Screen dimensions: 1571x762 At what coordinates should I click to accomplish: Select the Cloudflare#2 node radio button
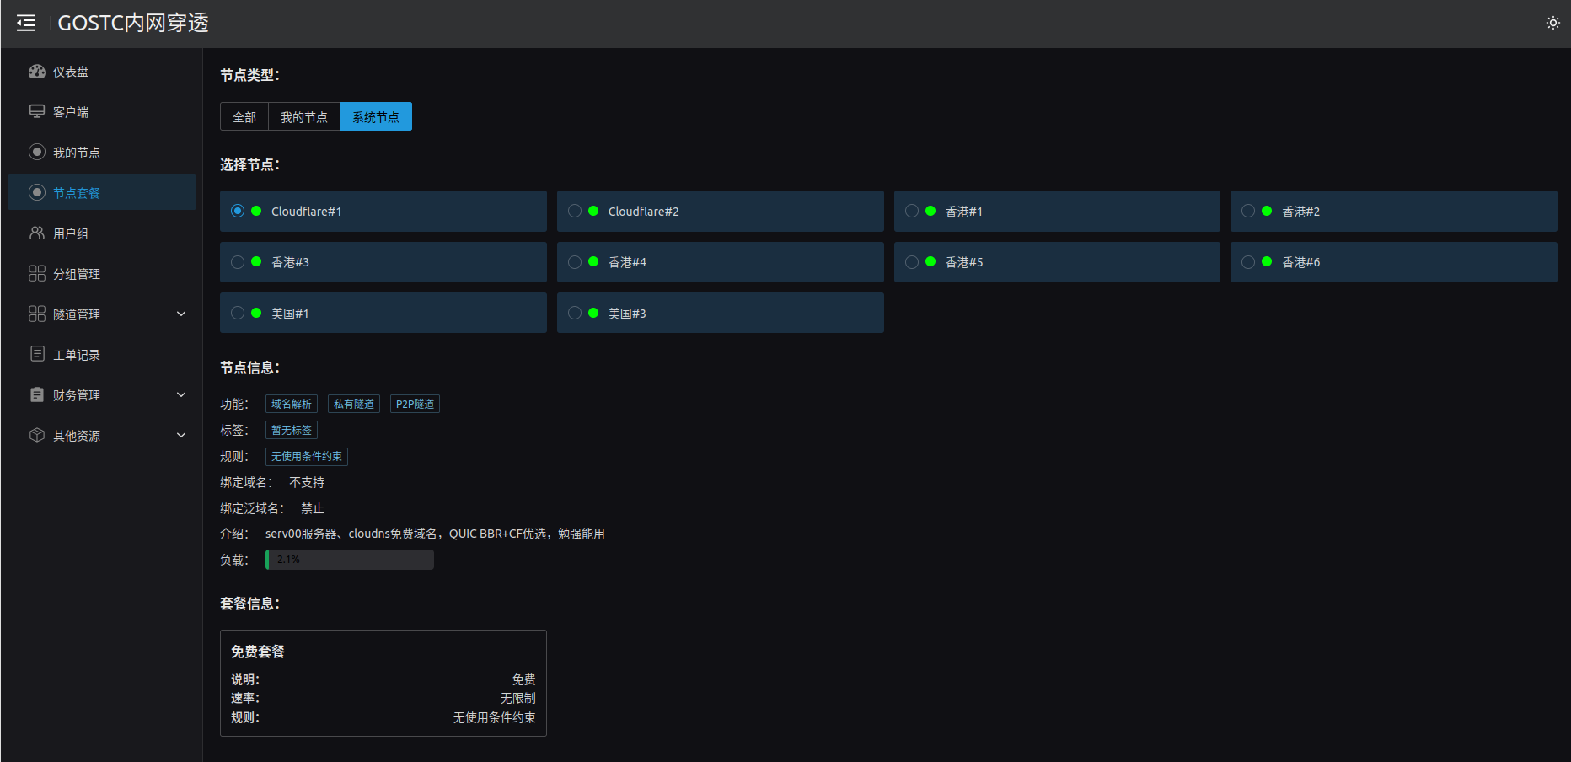[575, 211]
